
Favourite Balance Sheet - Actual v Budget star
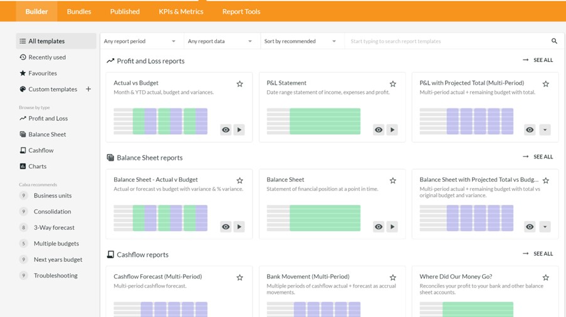point(239,180)
